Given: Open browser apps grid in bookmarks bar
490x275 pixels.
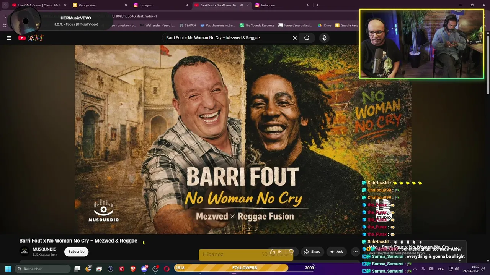Looking at the screenshot, I should click(x=5, y=26).
